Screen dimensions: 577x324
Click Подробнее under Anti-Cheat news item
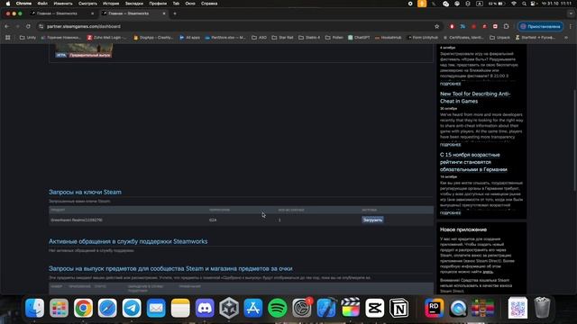point(450,145)
